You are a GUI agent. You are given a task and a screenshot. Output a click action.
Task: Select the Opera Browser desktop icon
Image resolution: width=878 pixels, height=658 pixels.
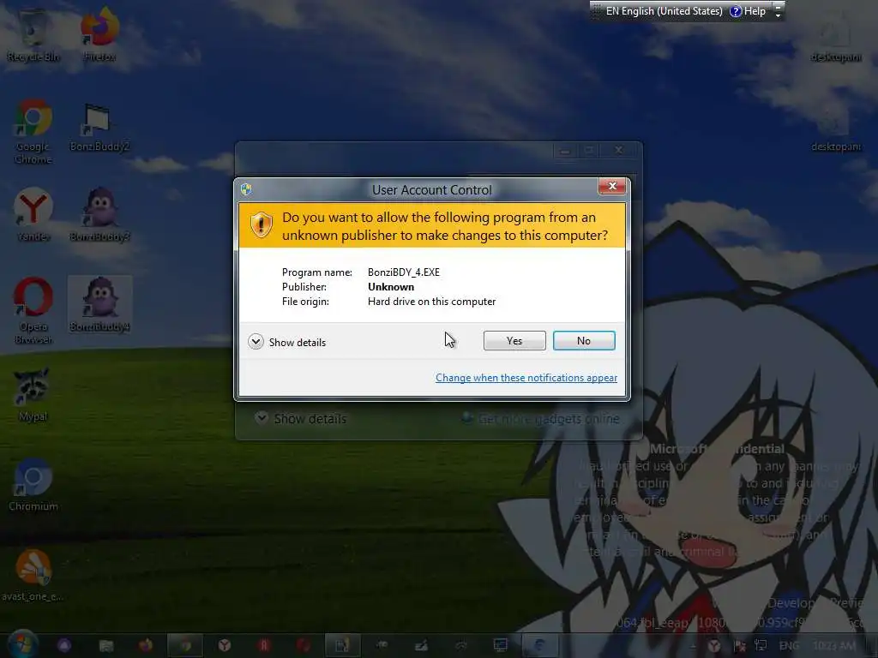(x=33, y=311)
